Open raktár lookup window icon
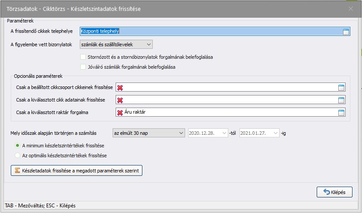The image size is (362, 213). coord(341,113)
